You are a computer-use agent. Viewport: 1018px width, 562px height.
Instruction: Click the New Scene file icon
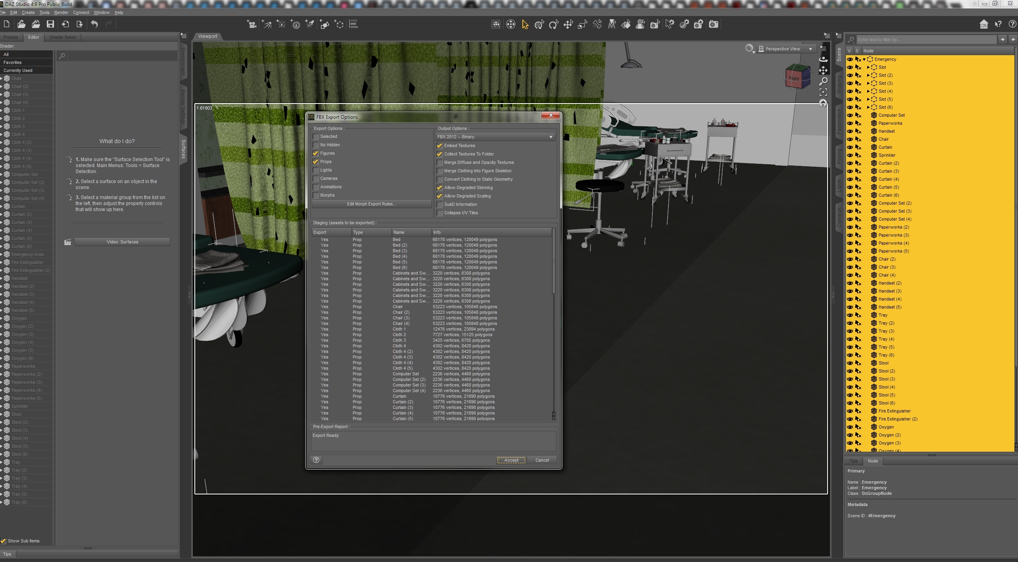pos(6,24)
